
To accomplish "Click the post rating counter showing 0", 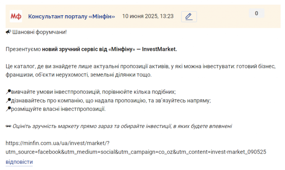I will coord(256,13).
